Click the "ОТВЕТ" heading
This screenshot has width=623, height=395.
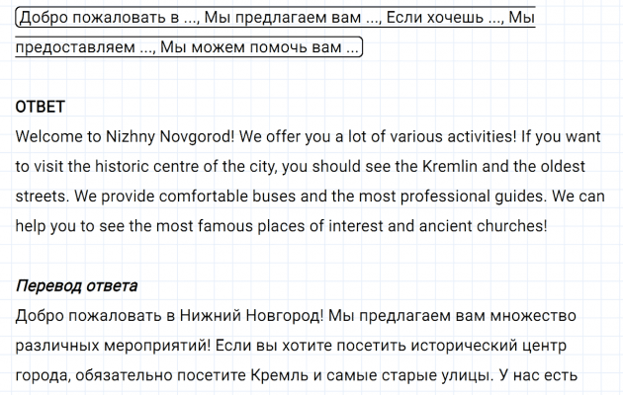pyautogui.click(x=41, y=106)
